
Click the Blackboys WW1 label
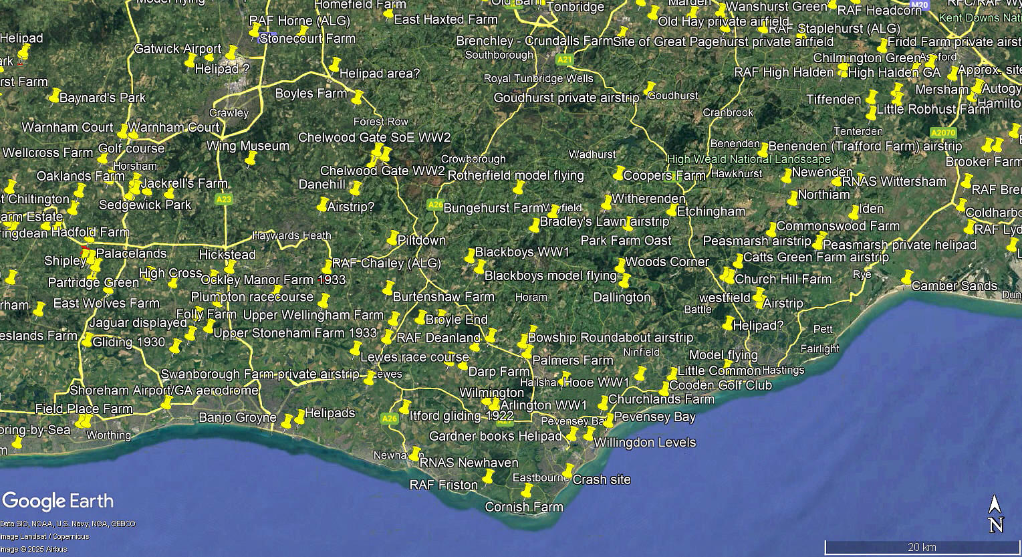[522, 252]
